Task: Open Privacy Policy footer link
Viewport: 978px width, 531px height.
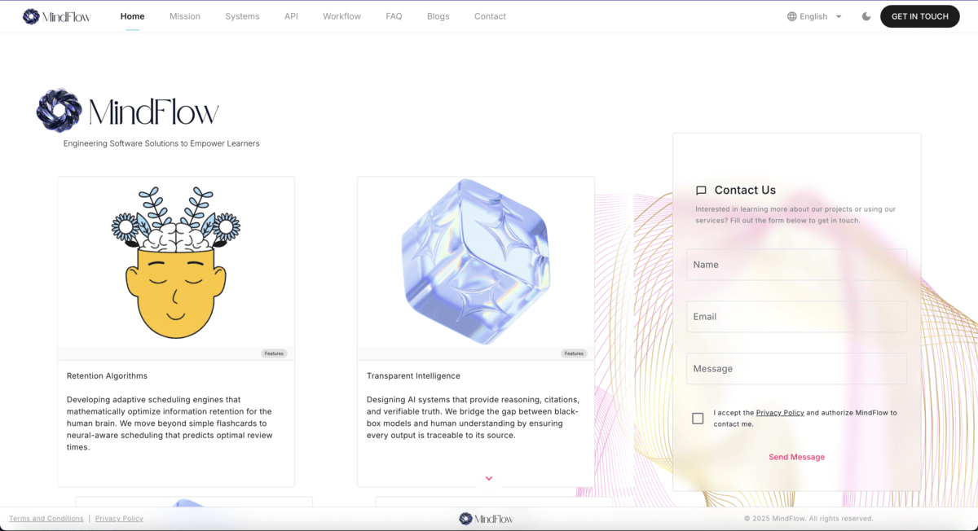Action: coord(119,519)
